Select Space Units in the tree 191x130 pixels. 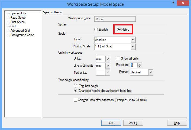coord(18,13)
